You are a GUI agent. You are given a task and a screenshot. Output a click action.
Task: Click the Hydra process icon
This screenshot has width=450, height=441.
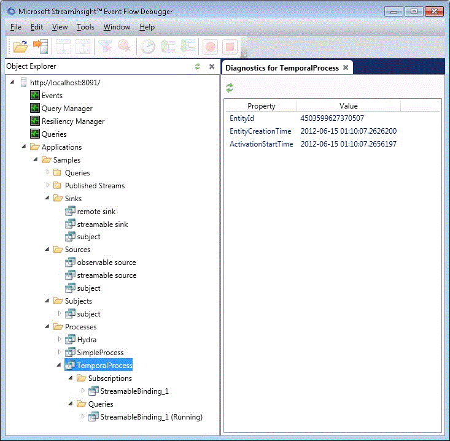click(x=70, y=340)
